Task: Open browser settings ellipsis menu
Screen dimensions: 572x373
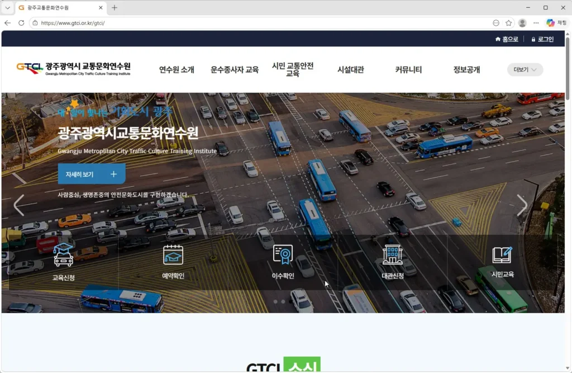Action: pos(536,23)
